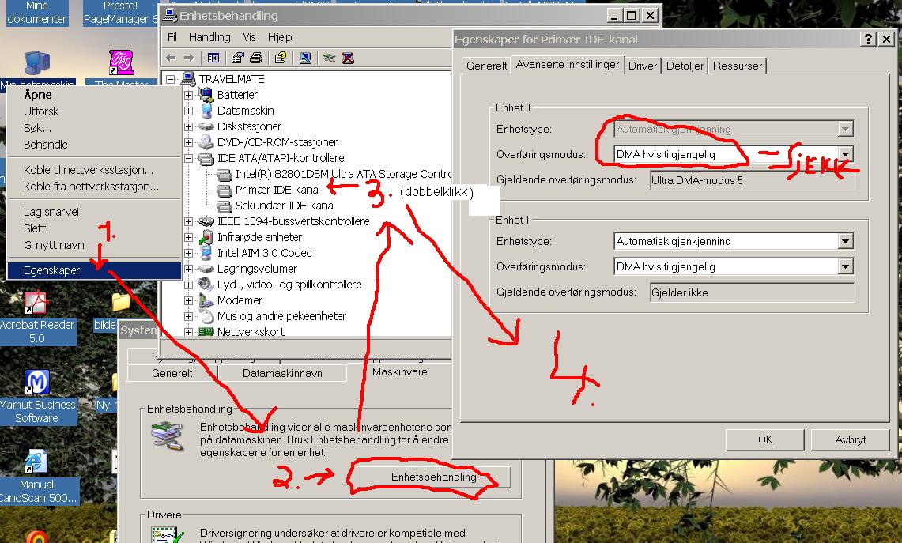Click the Enhetsbehandling button in System window

433,477
